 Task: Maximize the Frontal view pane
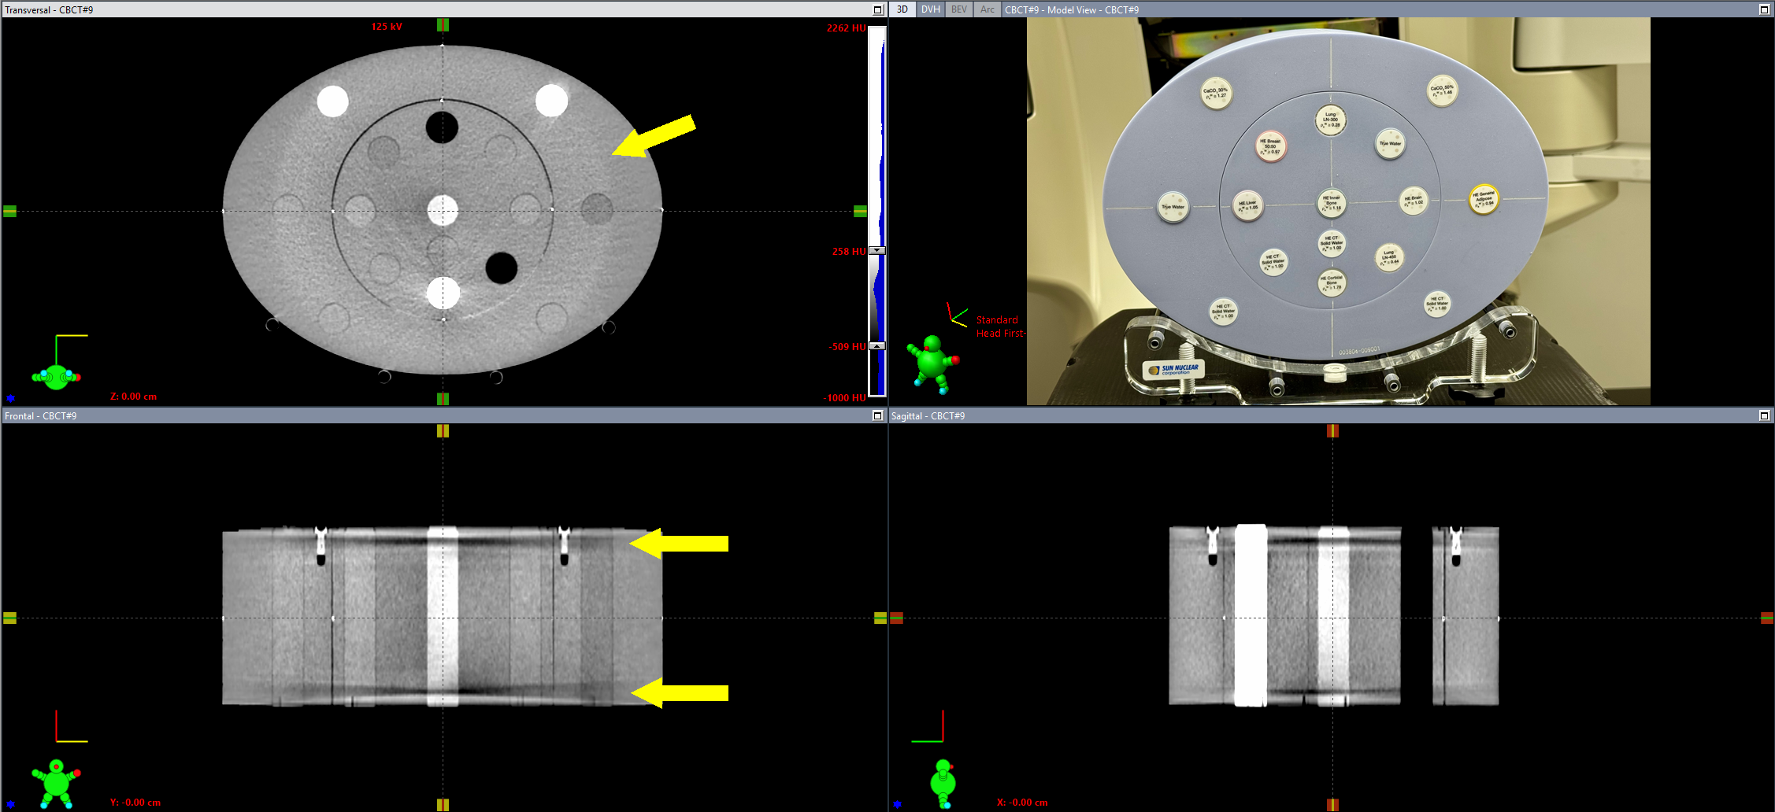pyautogui.click(x=878, y=415)
